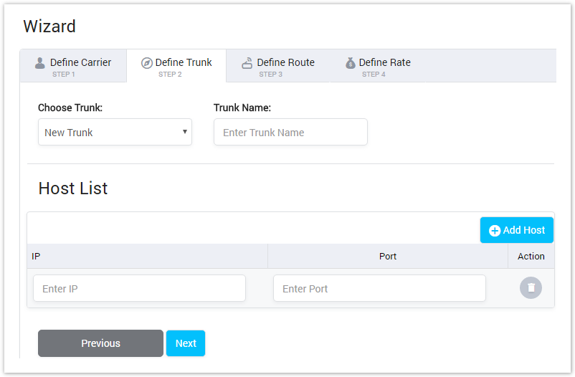
Task: Click the compass icon on Define Trunk tab
Action: coord(147,63)
